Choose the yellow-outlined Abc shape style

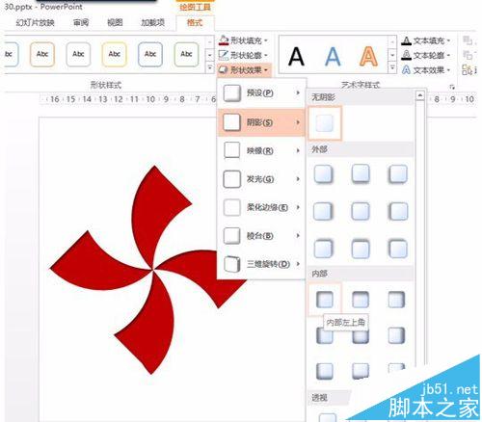(x=114, y=54)
